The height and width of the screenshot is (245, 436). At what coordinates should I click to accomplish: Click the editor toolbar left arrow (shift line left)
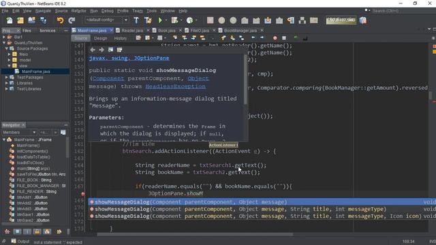(x=253, y=38)
